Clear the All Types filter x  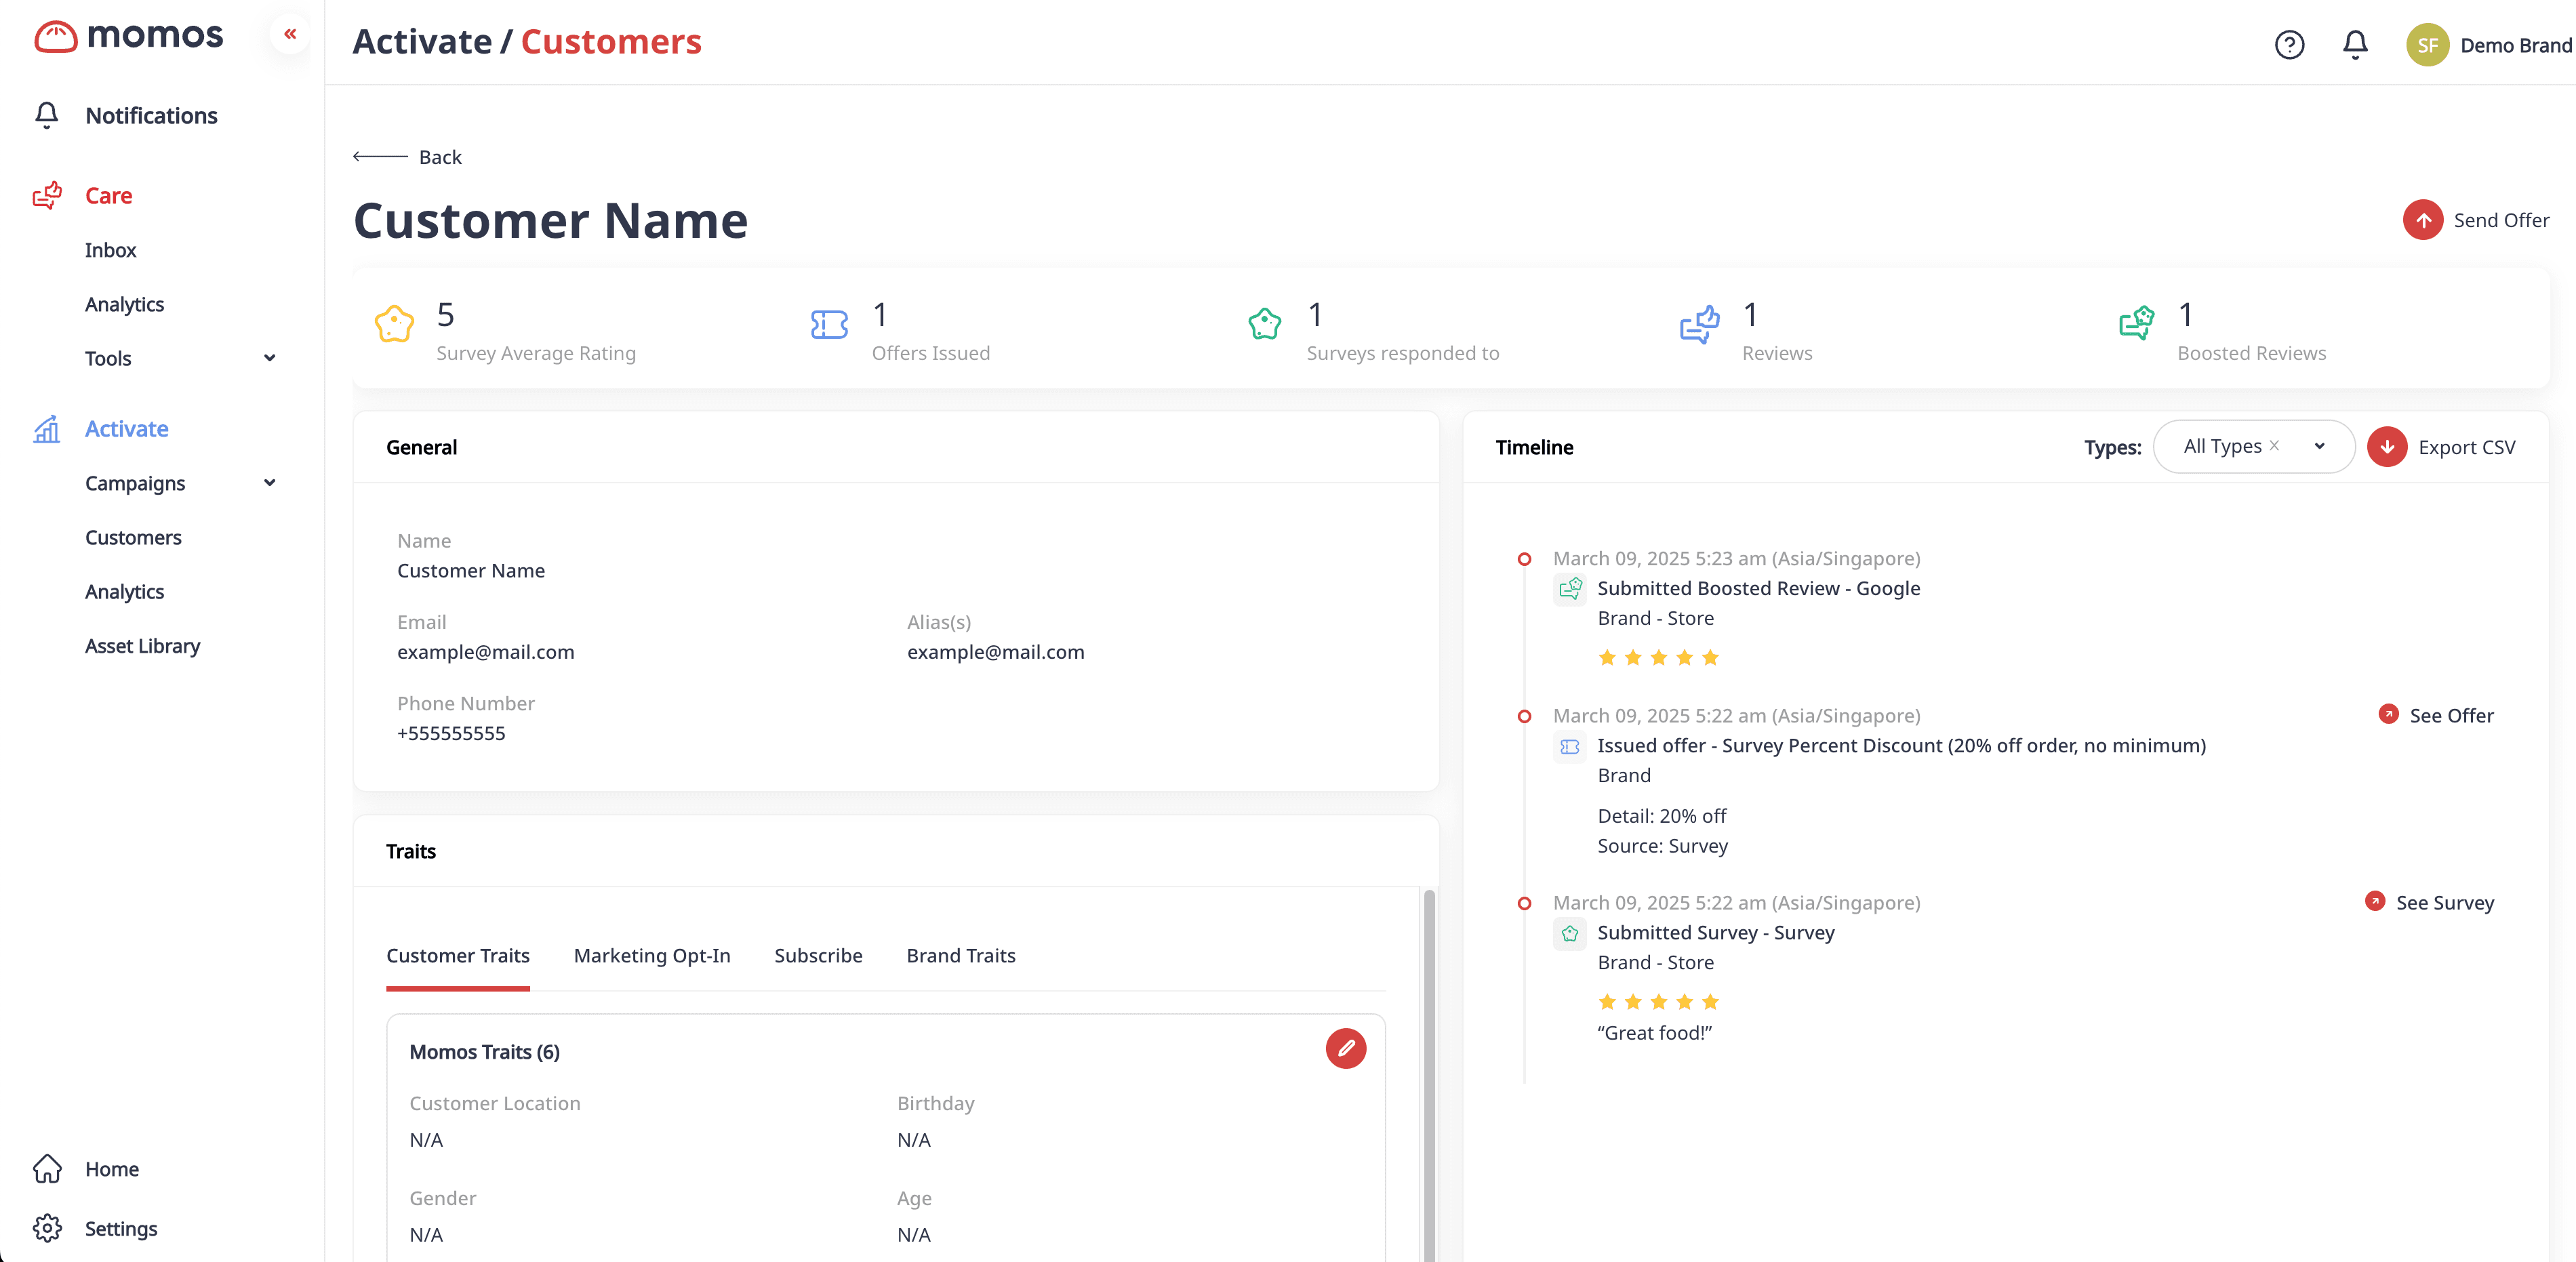point(2274,446)
